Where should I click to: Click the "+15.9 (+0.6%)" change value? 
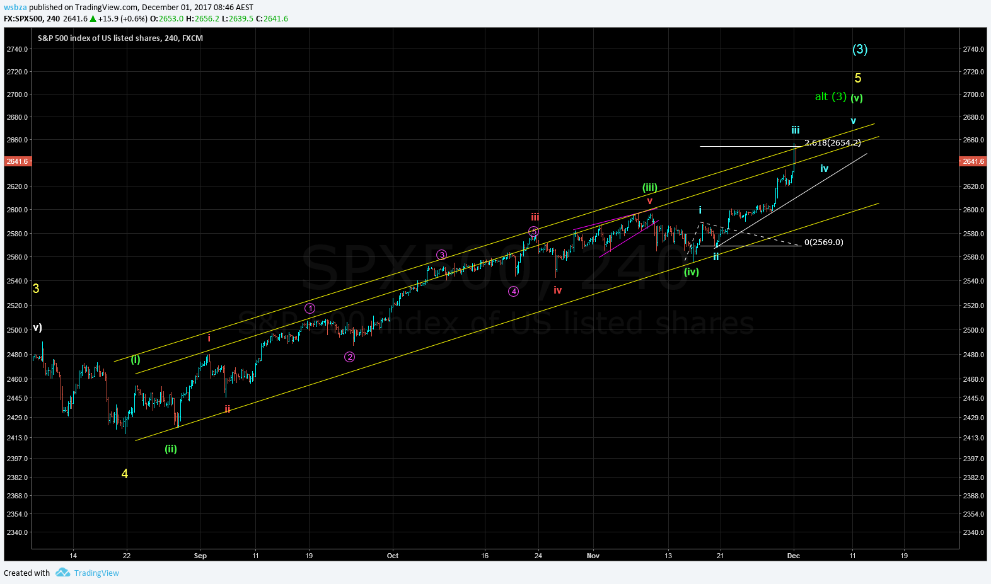(123, 19)
